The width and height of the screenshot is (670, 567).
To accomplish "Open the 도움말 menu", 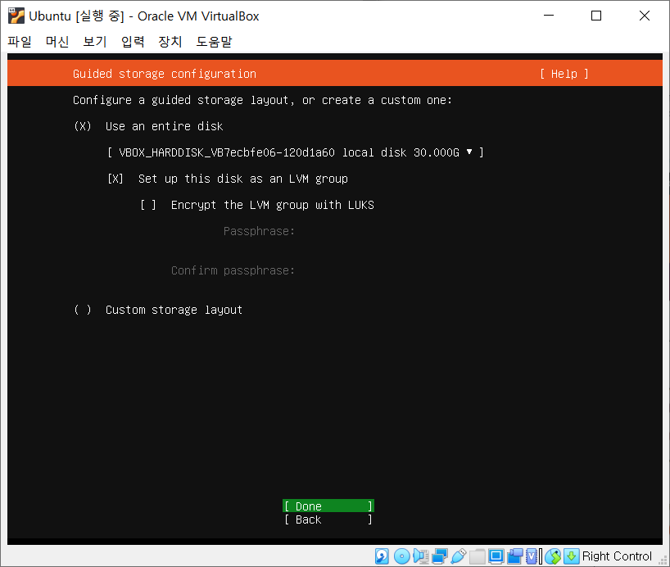I will [214, 42].
